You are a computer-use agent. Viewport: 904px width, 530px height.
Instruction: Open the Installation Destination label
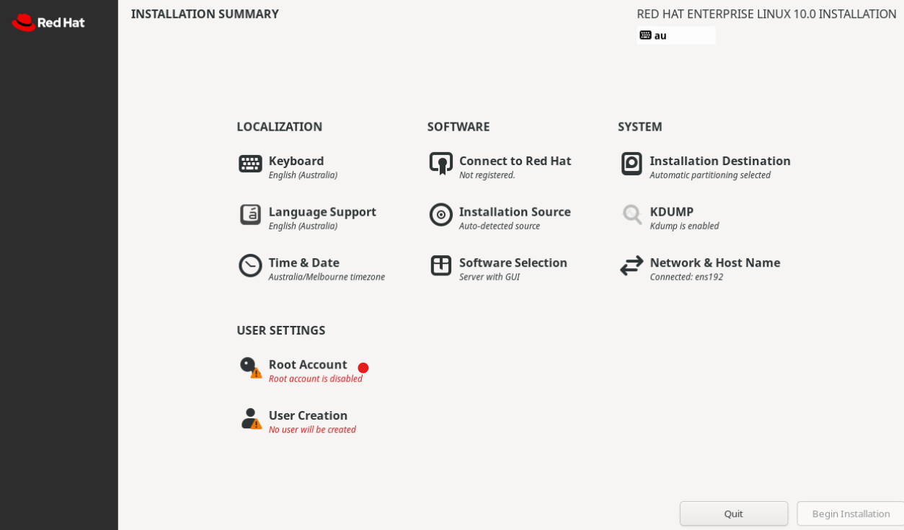720,161
